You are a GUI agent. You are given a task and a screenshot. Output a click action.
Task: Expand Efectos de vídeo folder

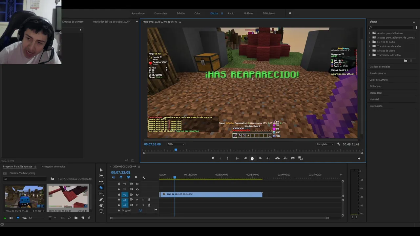pos(370,51)
